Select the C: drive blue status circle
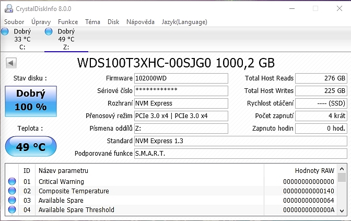The image size is (351, 221). click(x=5, y=31)
